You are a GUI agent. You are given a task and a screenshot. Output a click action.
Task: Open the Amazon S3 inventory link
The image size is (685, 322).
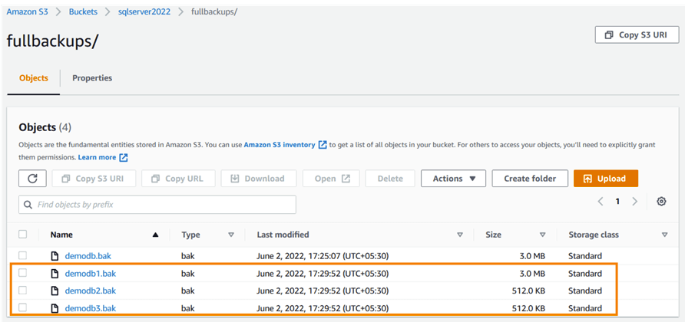(x=280, y=144)
